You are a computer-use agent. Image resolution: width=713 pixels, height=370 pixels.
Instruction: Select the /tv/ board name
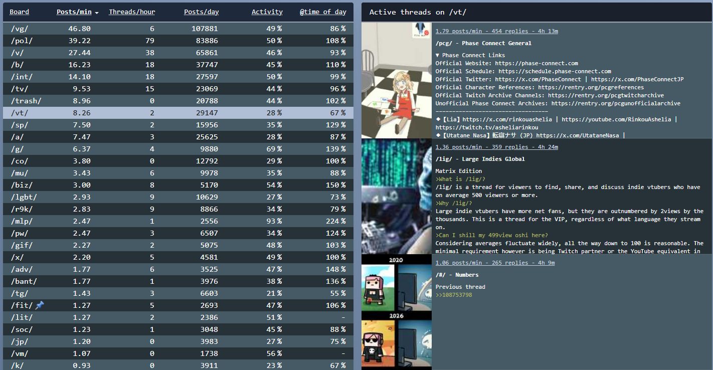20,89
